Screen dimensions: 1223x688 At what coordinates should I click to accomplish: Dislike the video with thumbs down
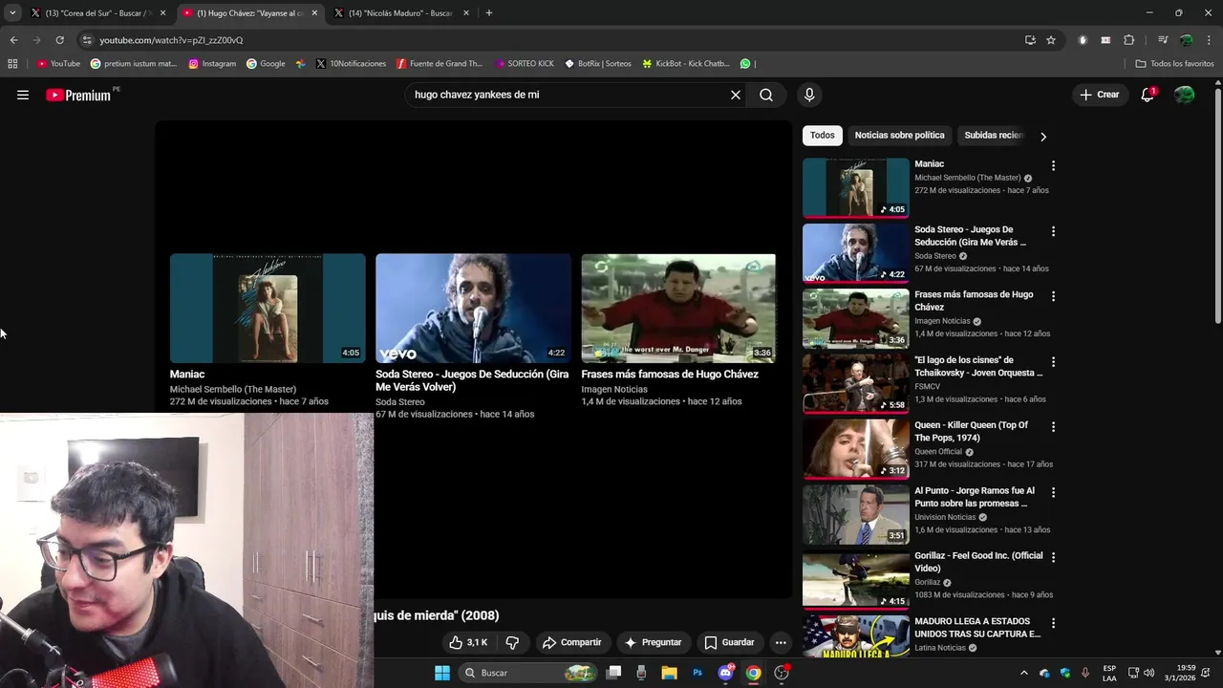[x=512, y=642]
